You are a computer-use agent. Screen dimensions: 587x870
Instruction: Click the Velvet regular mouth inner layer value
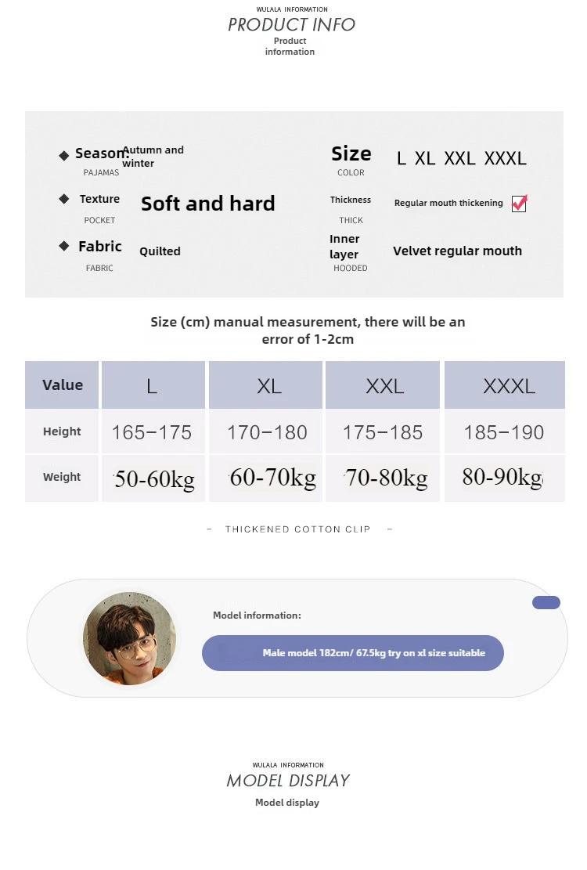(457, 251)
